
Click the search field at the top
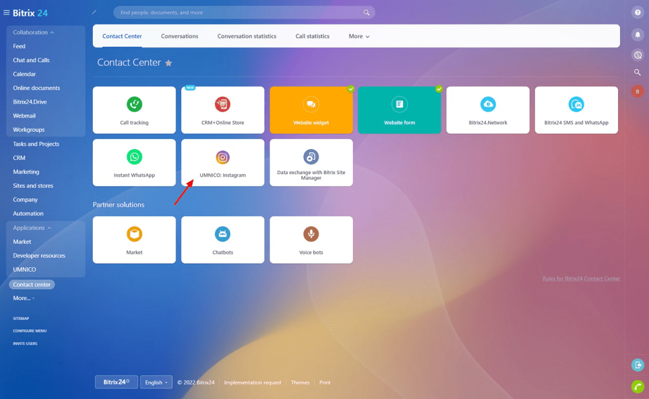pyautogui.click(x=238, y=13)
